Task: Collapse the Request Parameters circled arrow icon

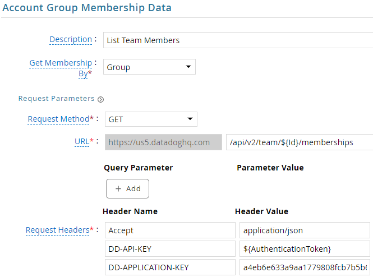Action: [x=100, y=99]
